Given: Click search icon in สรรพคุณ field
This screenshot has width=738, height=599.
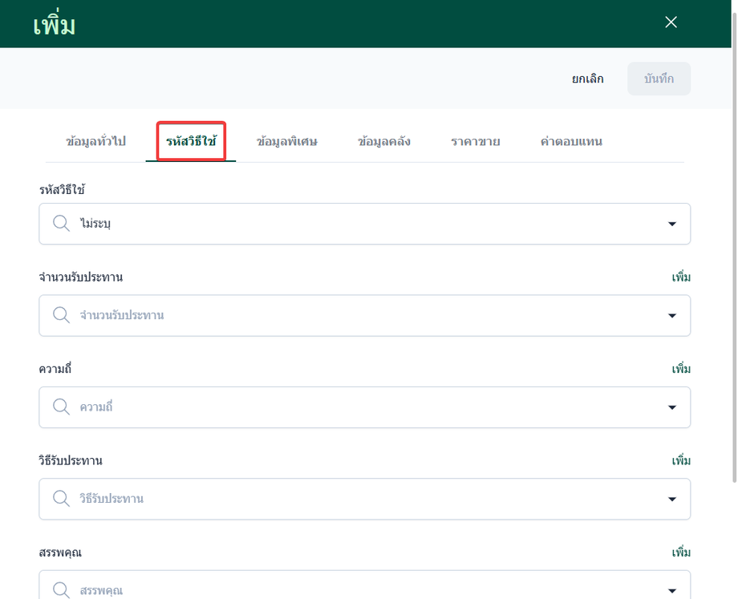Looking at the screenshot, I should click(x=61, y=589).
